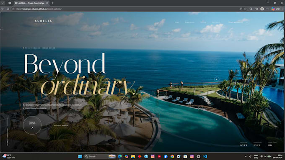Open a new tab with the plus button
This screenshot has height=160, width=285.
pyautogui.click(x=52, y=3)
